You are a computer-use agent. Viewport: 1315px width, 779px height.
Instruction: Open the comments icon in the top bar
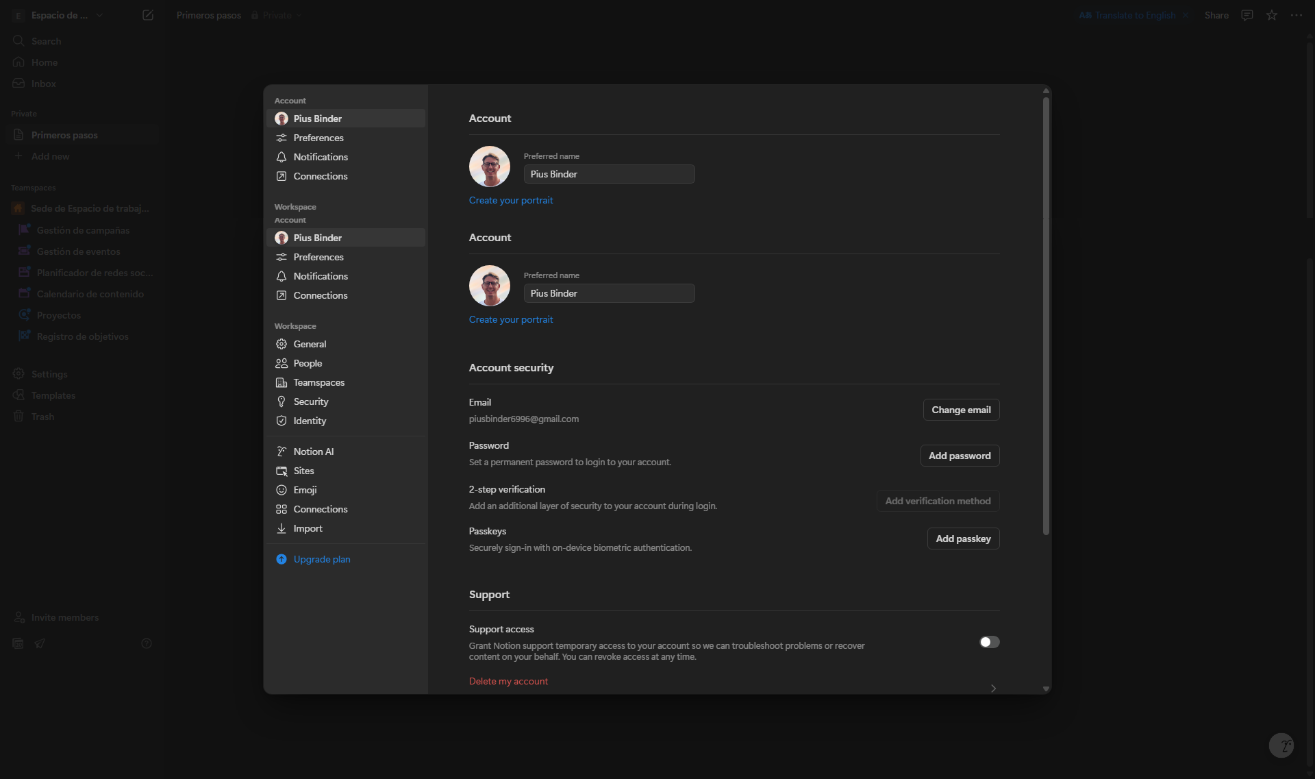(1247, 15)
